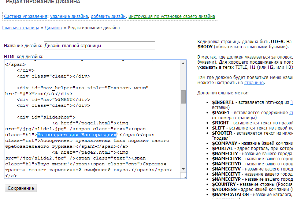Click highlighted text Мы создаем для Вас праздник
The width and height of the screenshot is (293, 199).
click(x=77, y=134)
